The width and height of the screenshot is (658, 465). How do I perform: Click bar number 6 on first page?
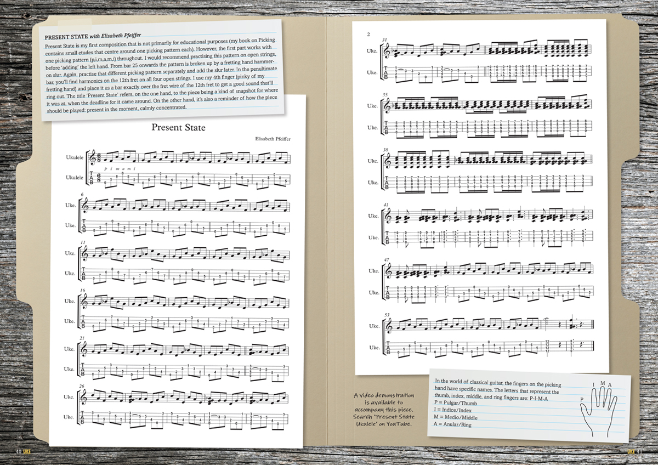82,195
